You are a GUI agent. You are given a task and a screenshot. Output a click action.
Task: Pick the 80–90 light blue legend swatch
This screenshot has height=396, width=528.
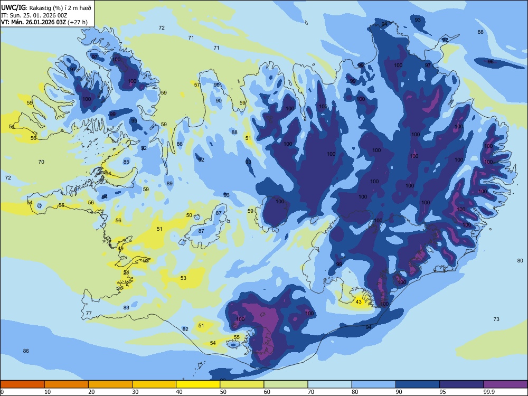[374, 384]
